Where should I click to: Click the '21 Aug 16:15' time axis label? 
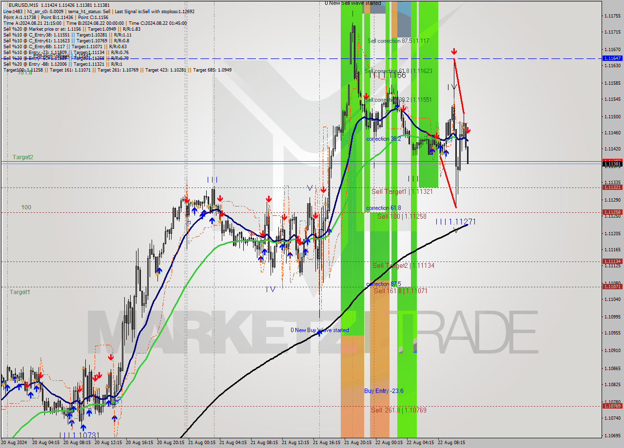point(327,443)
